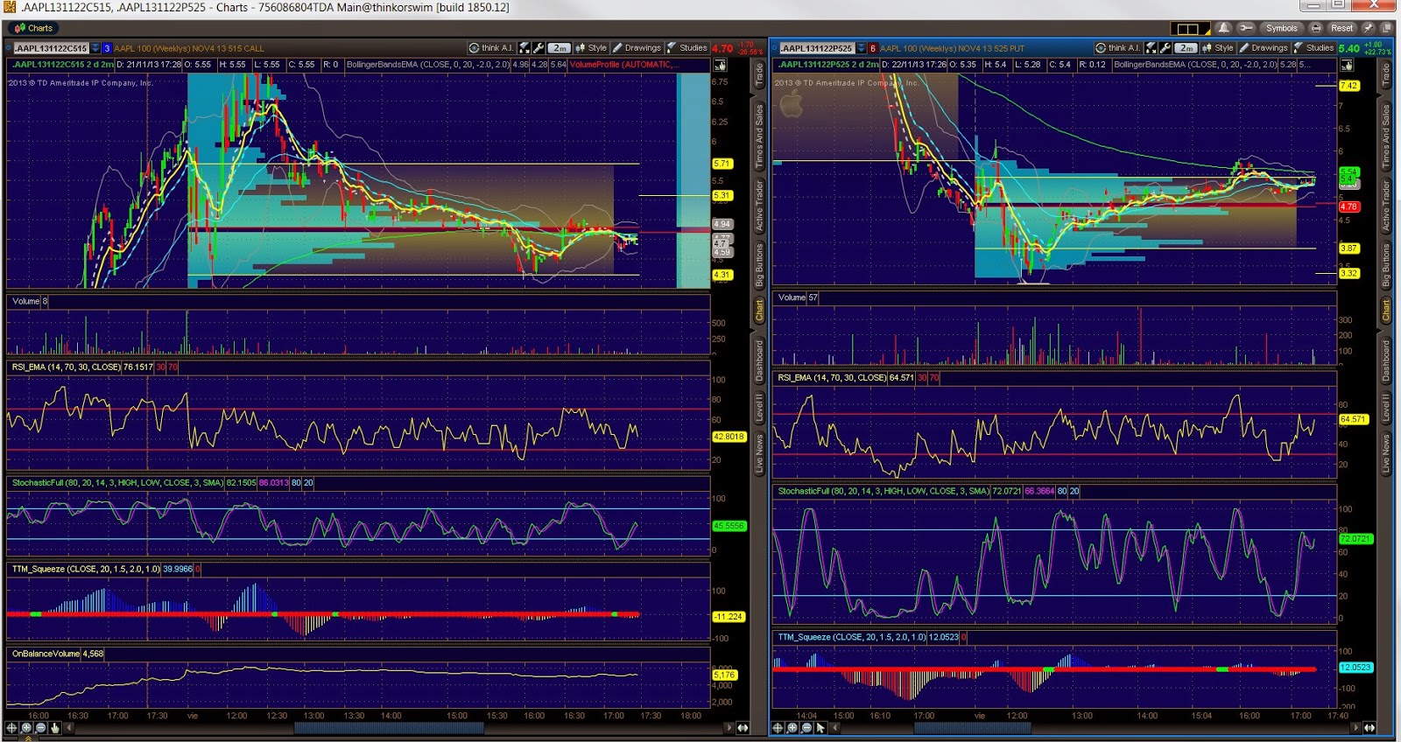Click the expand time axis icon on right chart
Viewport: 1401px width, 742px height.
[x=1369, y=728]
